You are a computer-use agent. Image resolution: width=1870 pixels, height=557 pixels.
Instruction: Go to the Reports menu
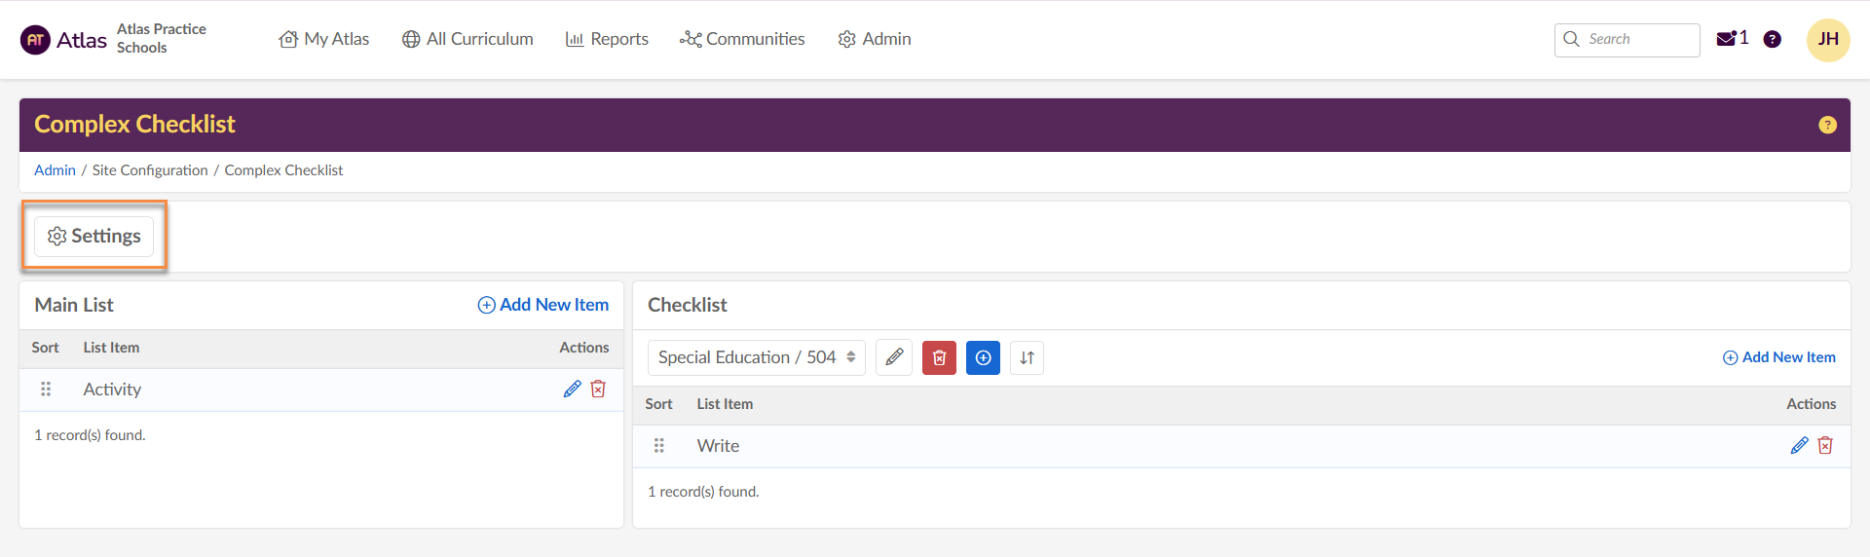607,39
